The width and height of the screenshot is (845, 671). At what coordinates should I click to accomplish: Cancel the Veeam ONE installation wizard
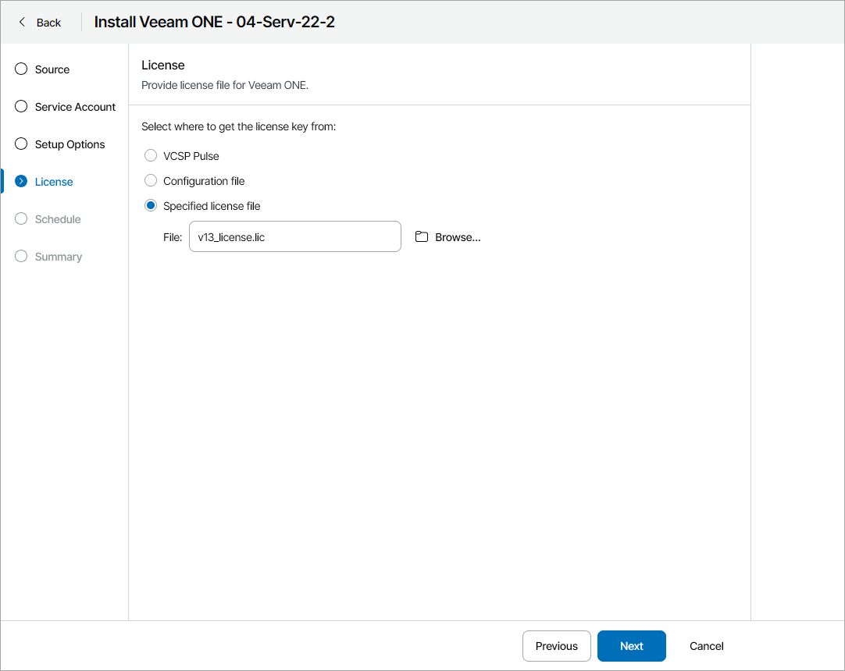click(706, 646)
